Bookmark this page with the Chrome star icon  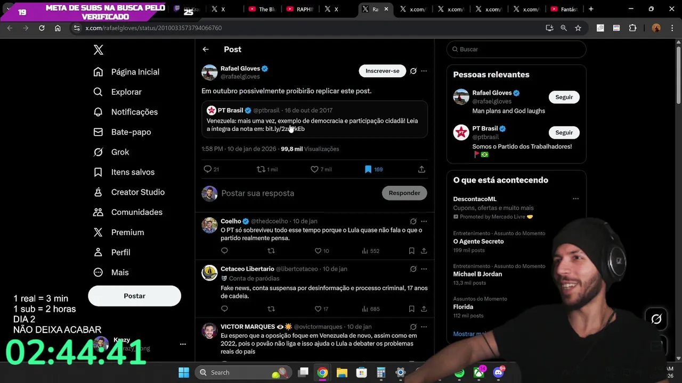tap(578, 28)
